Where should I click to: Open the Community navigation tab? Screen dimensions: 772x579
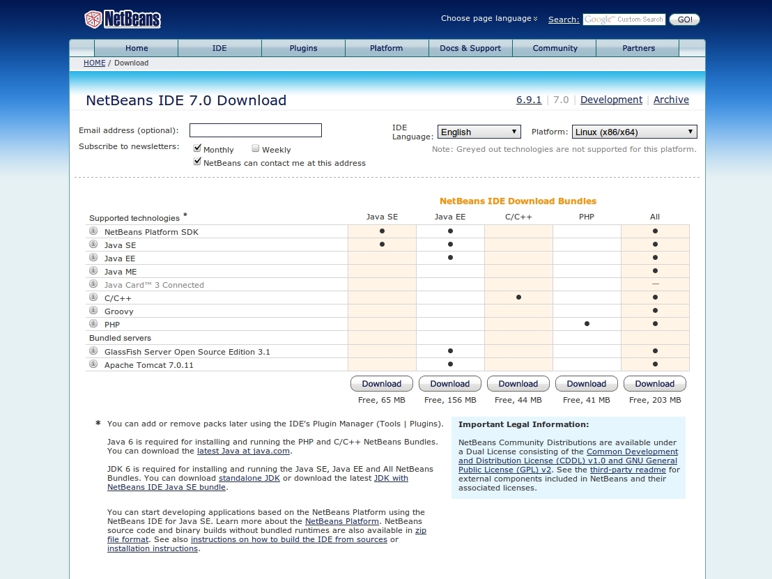[x=555, y=48]
